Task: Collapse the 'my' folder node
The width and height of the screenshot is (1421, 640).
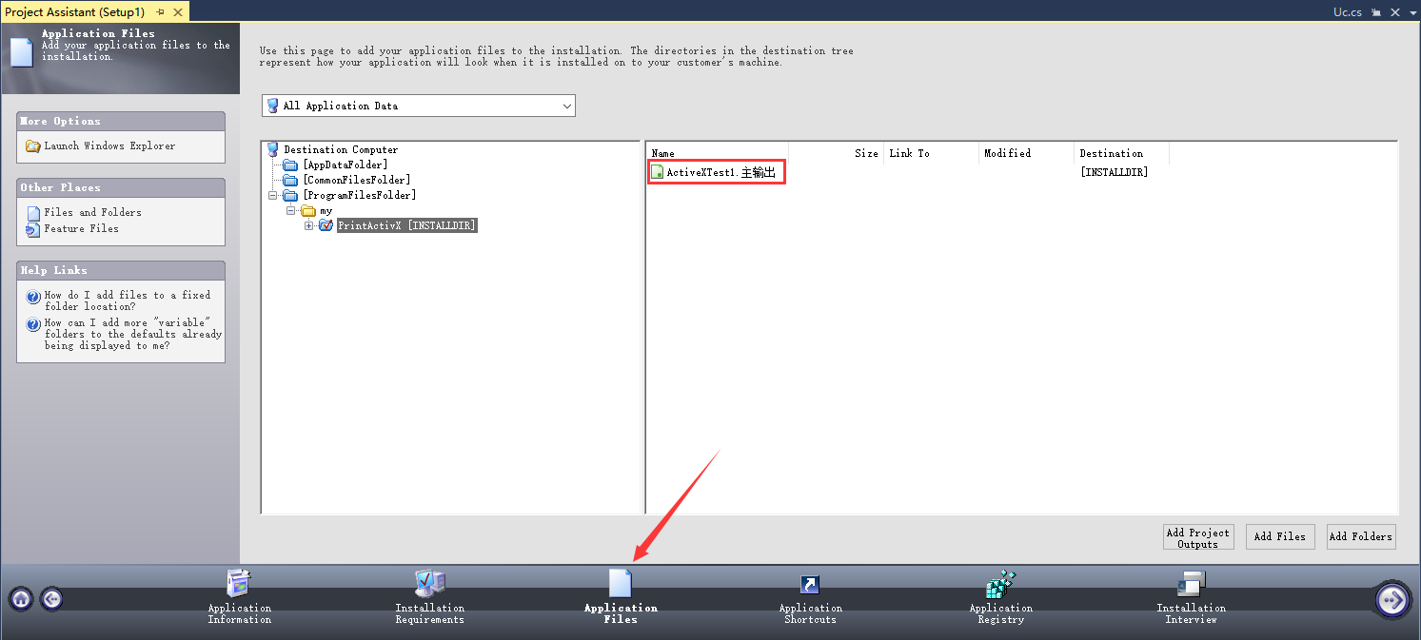Action: (290, 211)
